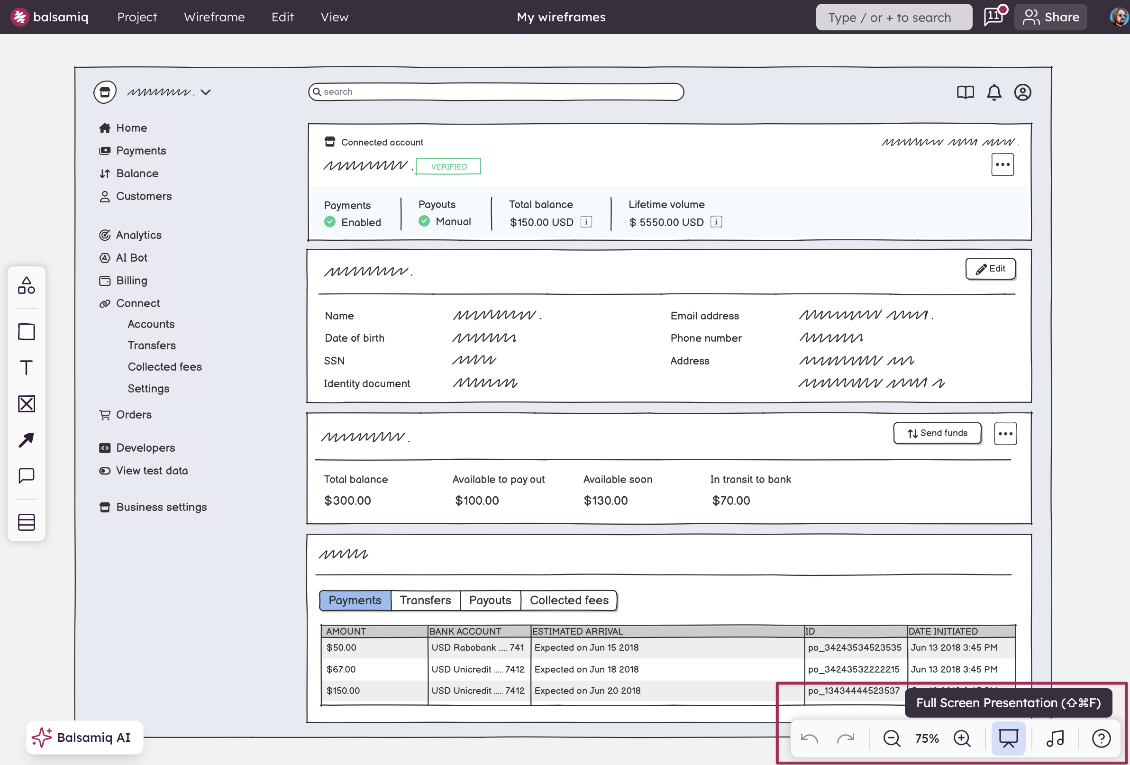Open the View menu

[335, 17]
